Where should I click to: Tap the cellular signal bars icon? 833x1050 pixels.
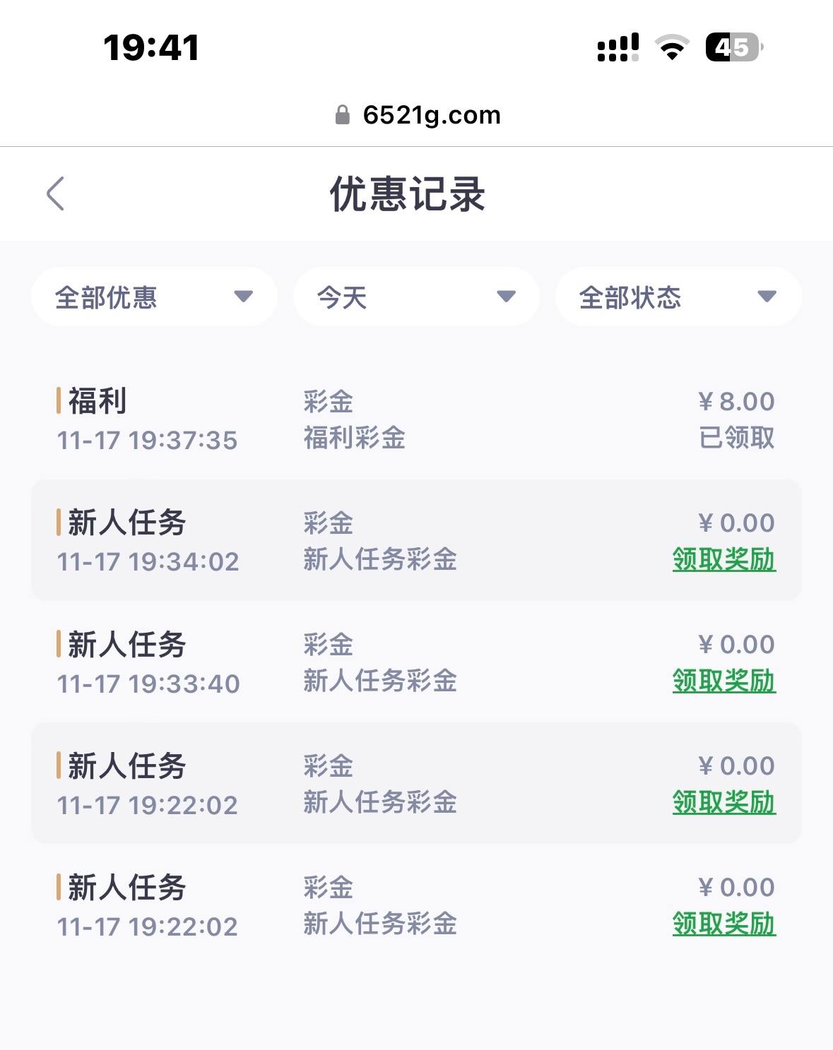point(618,47)
